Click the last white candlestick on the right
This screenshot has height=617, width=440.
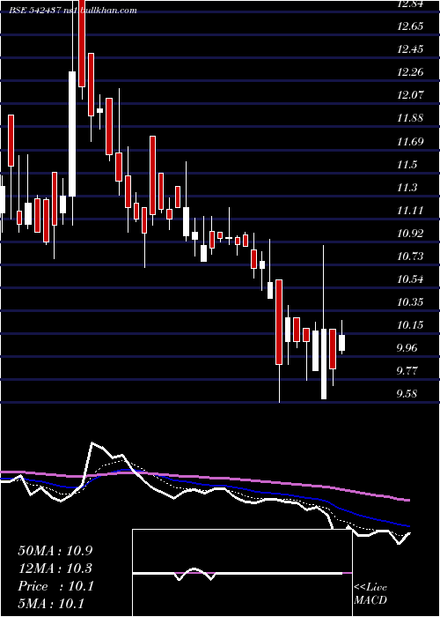pos(341,343)
